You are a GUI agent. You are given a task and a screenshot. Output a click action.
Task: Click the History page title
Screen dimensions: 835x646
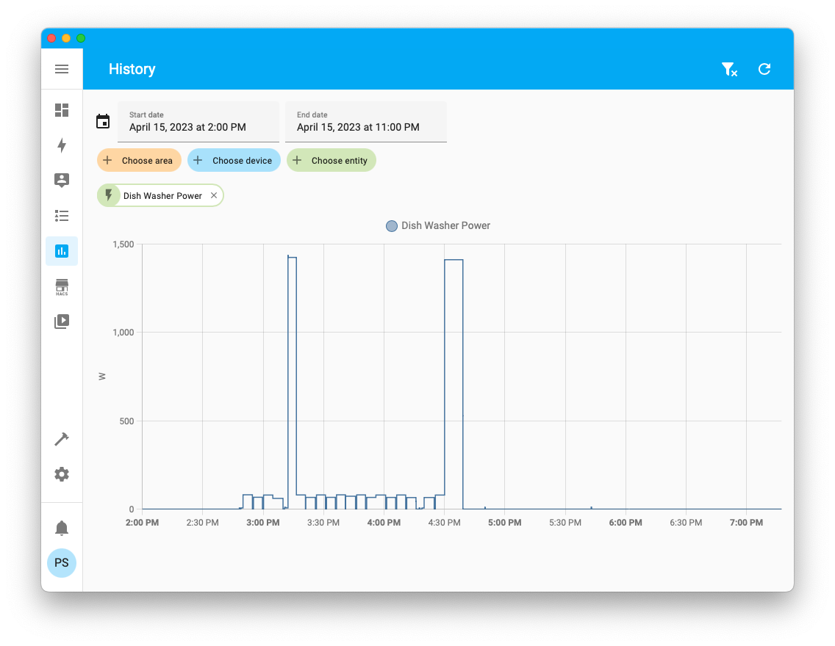pos(132,69)
